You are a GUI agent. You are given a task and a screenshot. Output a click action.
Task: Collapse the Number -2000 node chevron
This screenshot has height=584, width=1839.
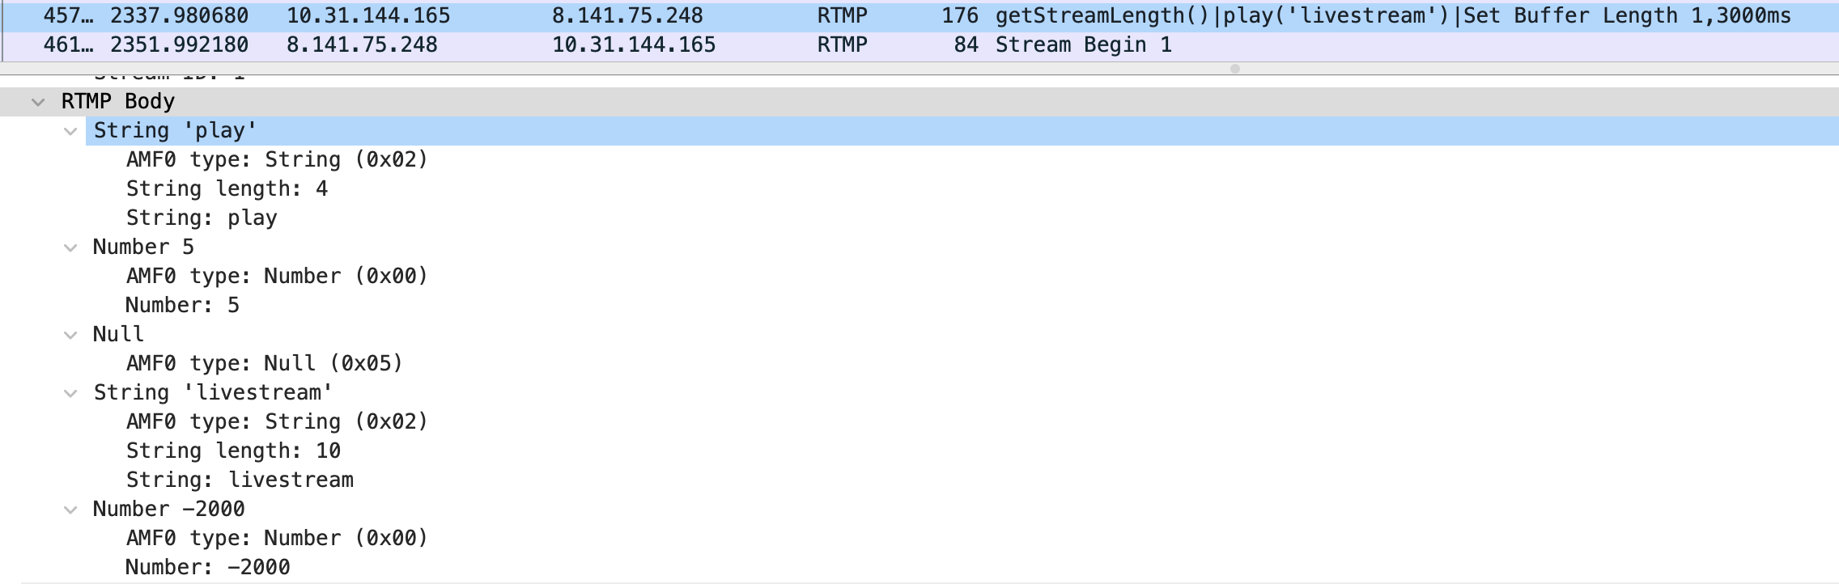tap(70, 510)
